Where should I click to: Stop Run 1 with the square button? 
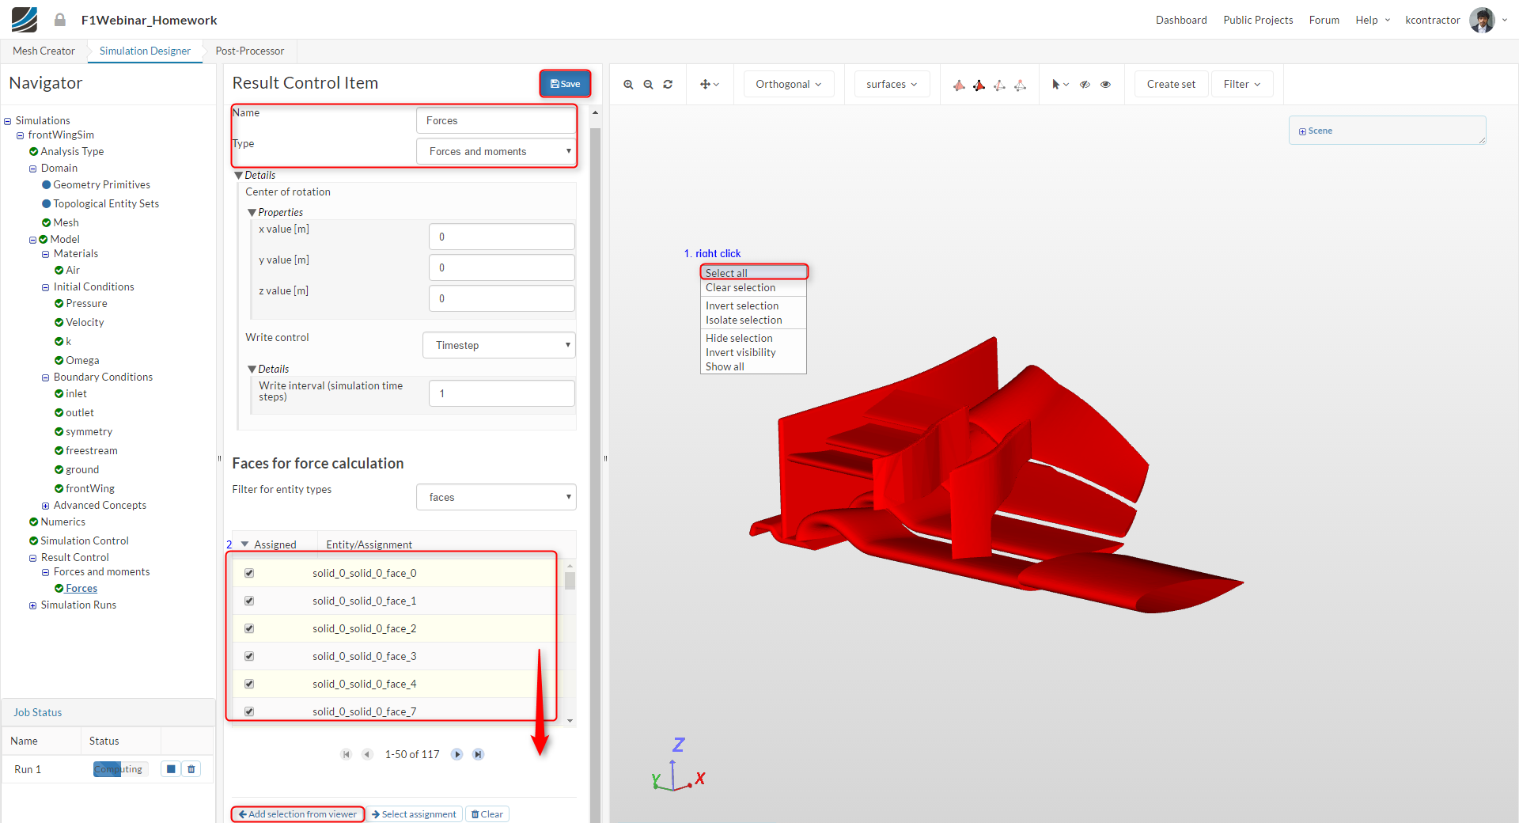point(171,769)
